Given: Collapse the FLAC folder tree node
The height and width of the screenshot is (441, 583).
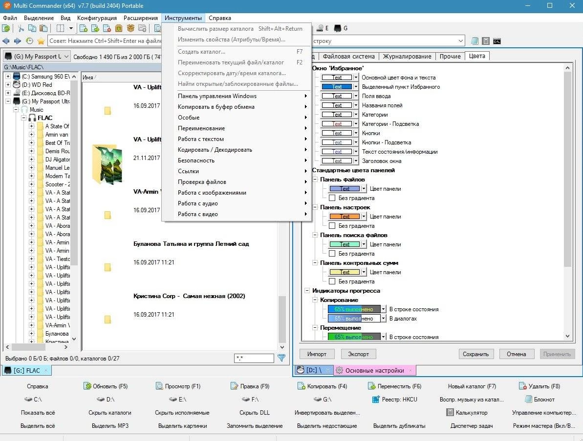Looking at the screenshot, I should pyautogui.click(x=24, y=118).
